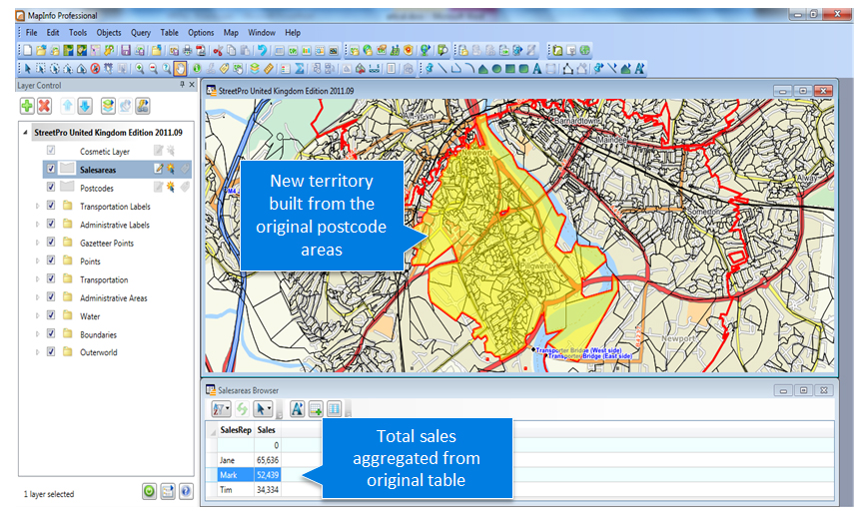Click the highlighted 52,439 sales cell for Mark
Image resolution: width=867 pixels, height=516 pixels.
(267, 474)
